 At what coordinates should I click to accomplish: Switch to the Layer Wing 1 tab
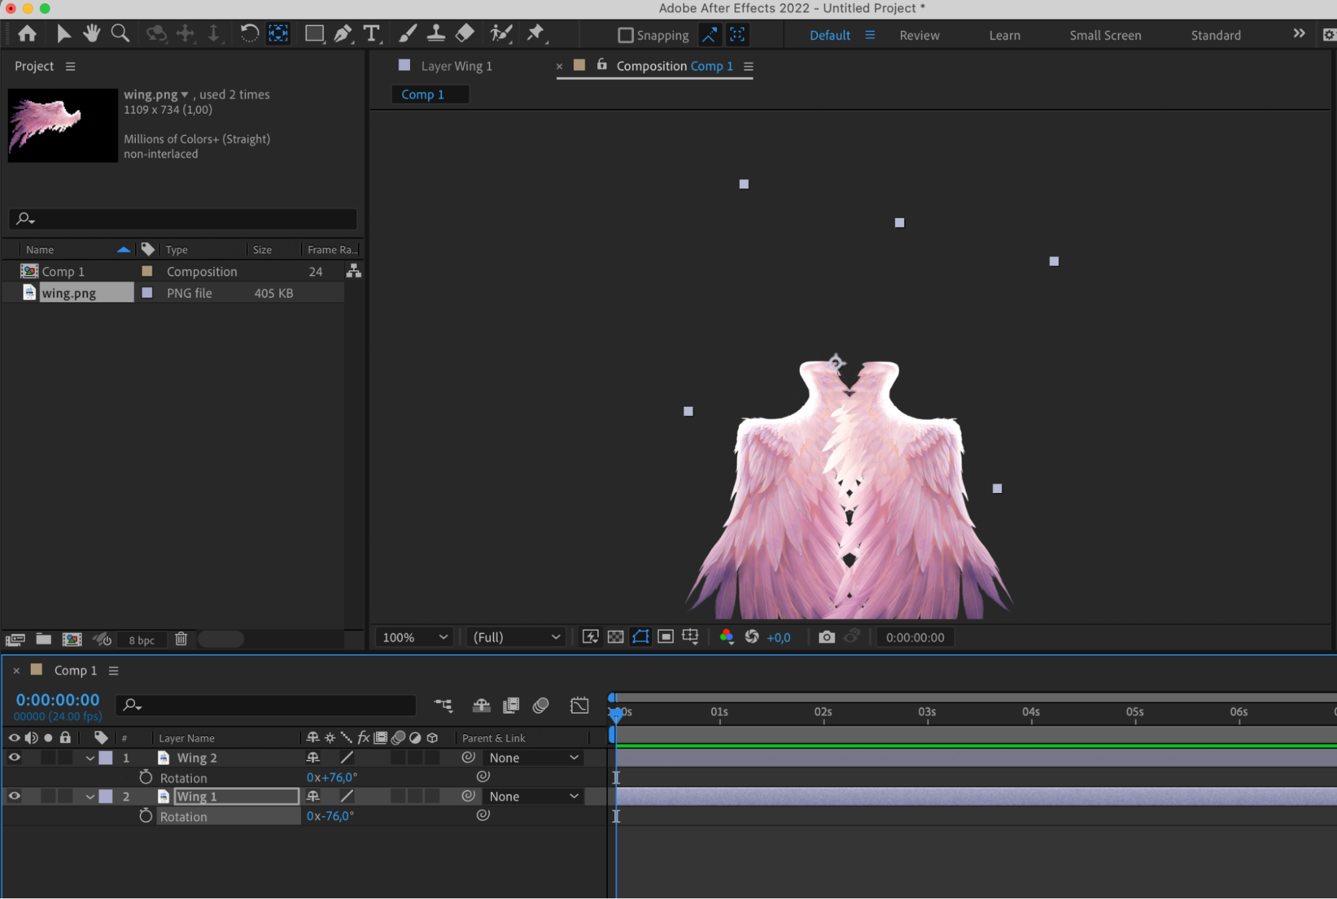click(x=456, y=66)
